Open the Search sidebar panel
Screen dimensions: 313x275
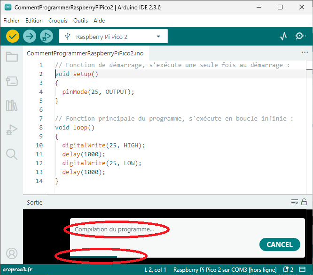[x=12, y=154]
